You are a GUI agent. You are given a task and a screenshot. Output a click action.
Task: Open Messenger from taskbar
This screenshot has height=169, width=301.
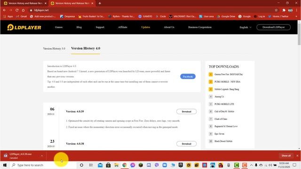point(133,165)
